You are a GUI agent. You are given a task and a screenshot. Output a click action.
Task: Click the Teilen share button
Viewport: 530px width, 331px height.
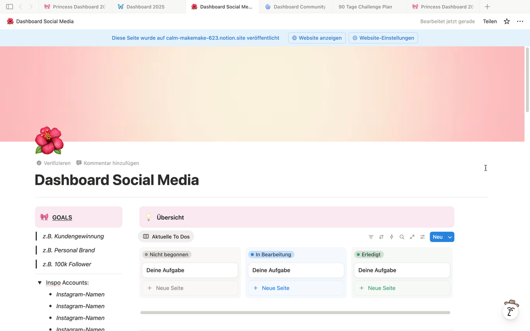(490, 22)
